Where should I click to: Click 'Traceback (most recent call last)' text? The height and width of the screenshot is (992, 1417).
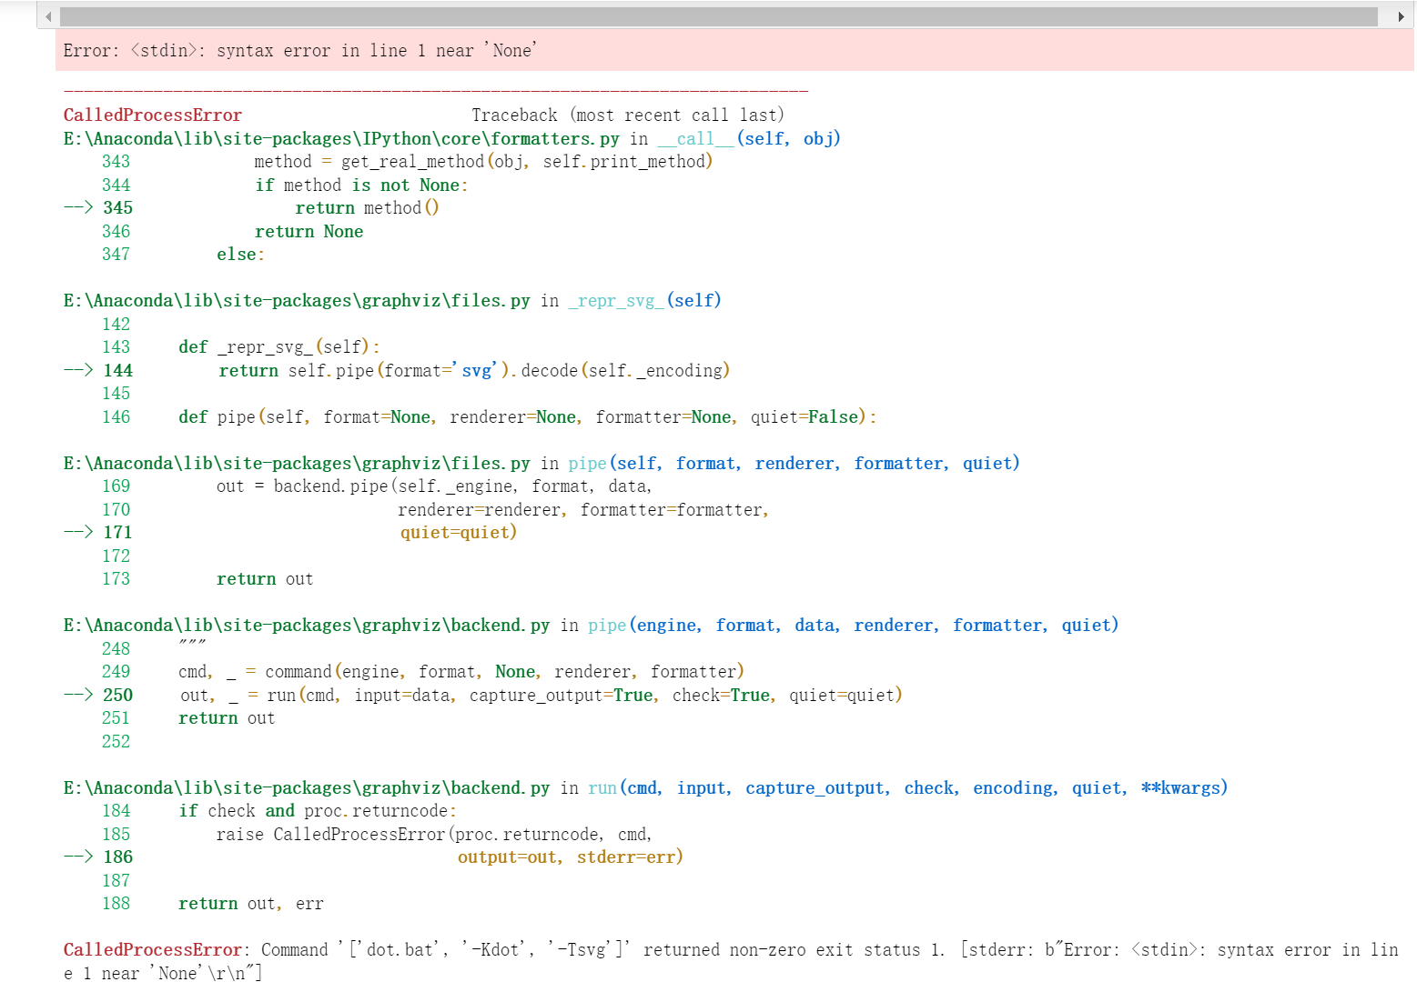click(628, 115)
